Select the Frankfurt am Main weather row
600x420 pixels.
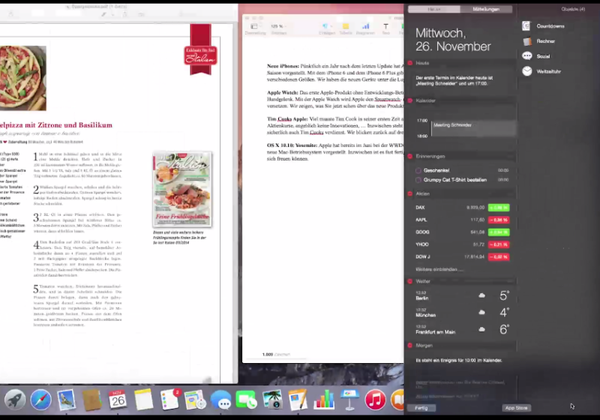tap(463, 329)
